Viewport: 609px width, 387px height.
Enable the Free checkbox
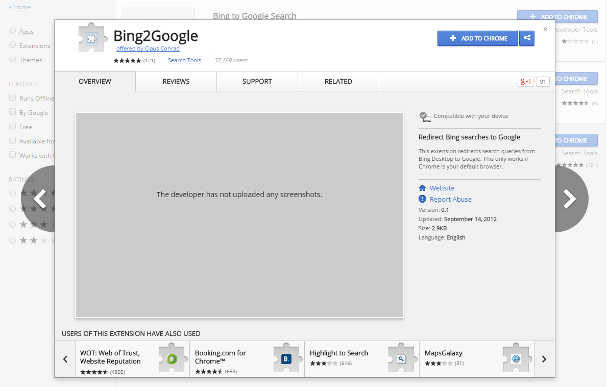[12, 126]
